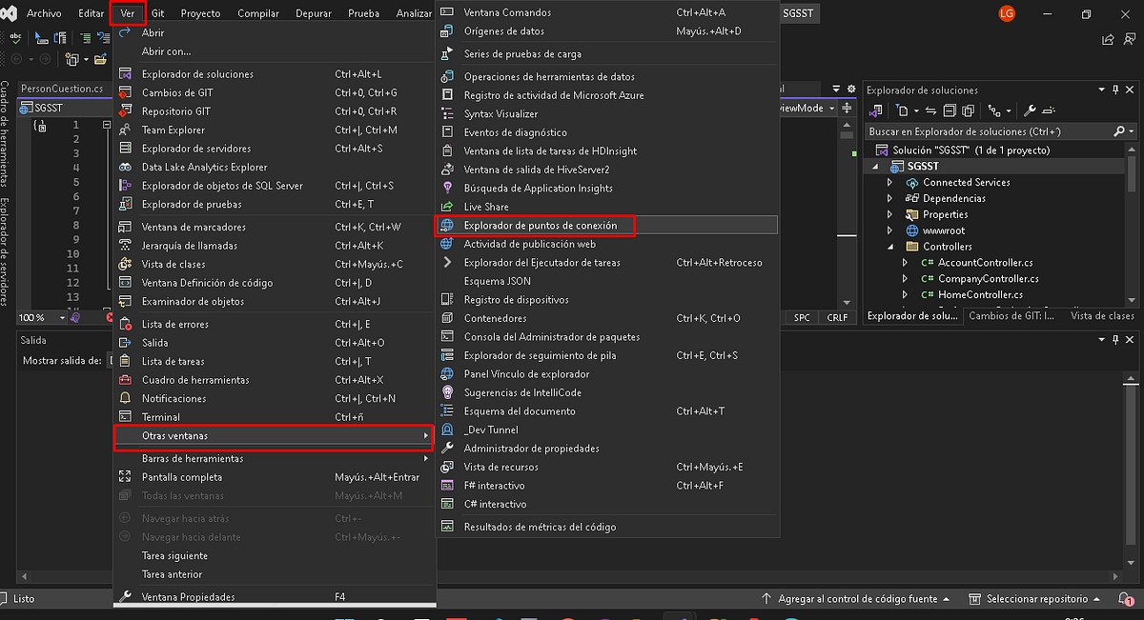
Task: Switch to the Vista de clases tab
Action: 1102,315
